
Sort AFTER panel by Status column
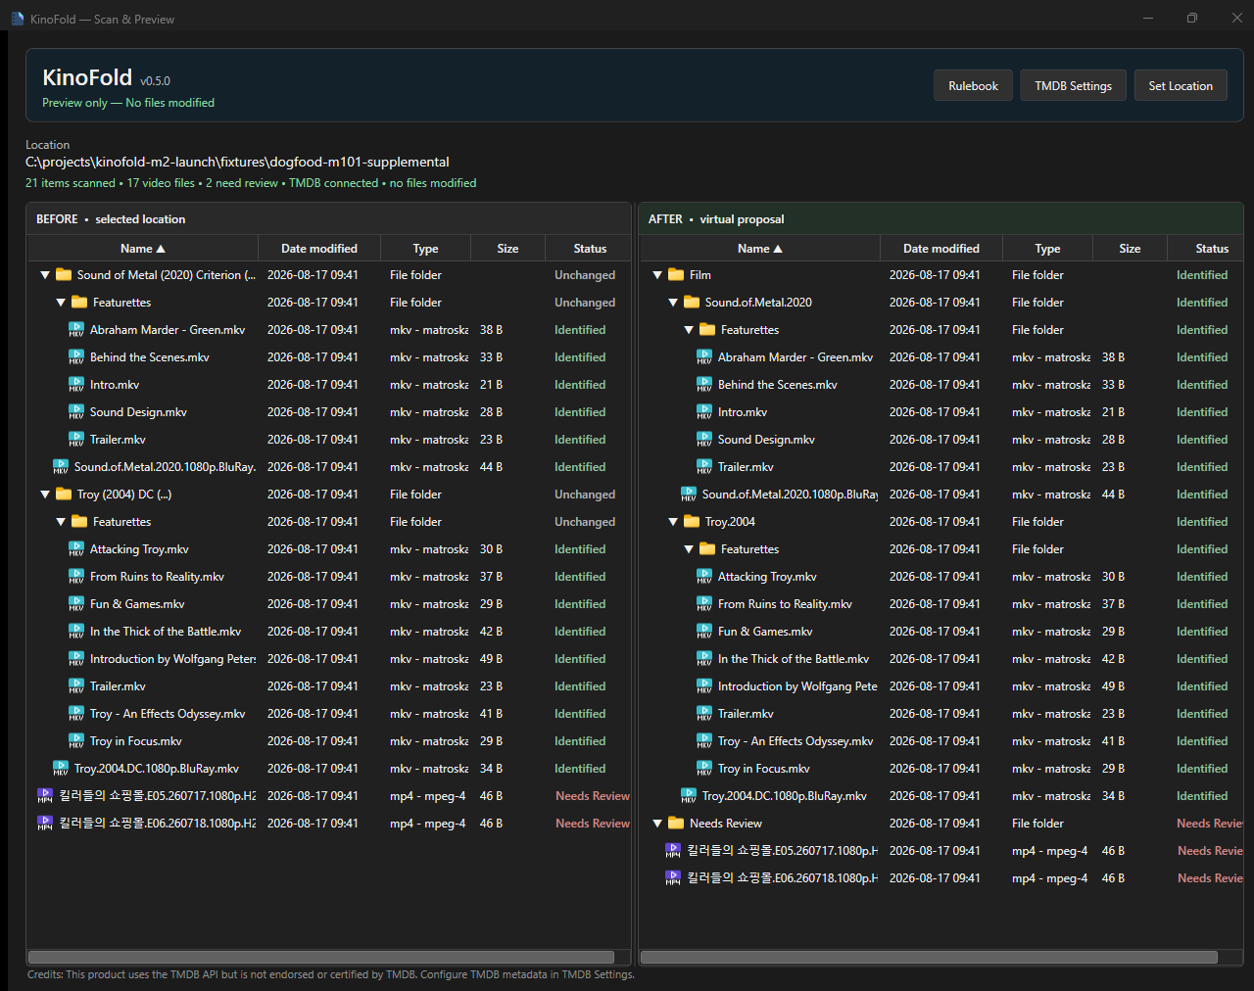[1206, 249]
